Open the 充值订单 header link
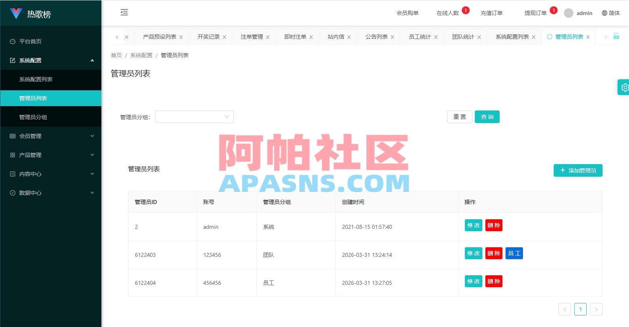 coord(491,13)
